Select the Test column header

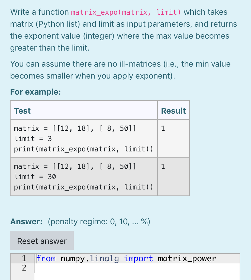tap(22, 111)
